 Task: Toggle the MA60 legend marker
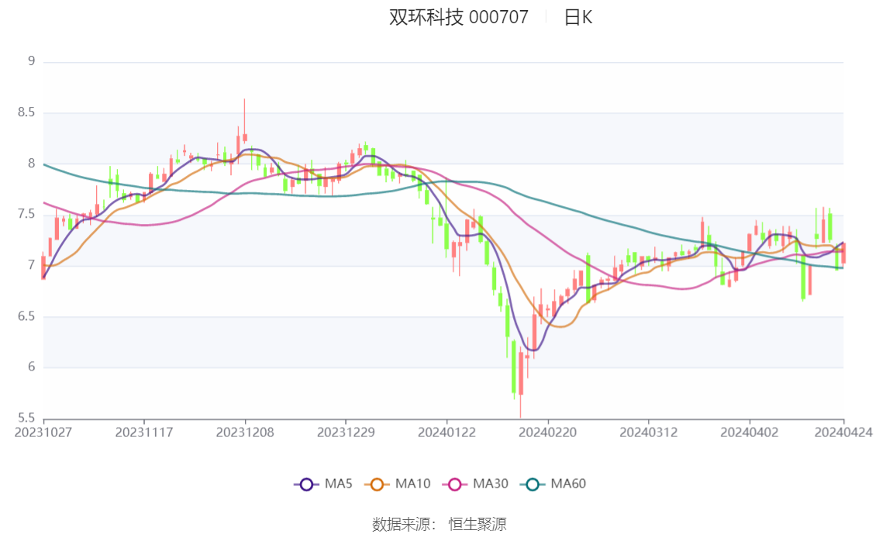point(533,484)
